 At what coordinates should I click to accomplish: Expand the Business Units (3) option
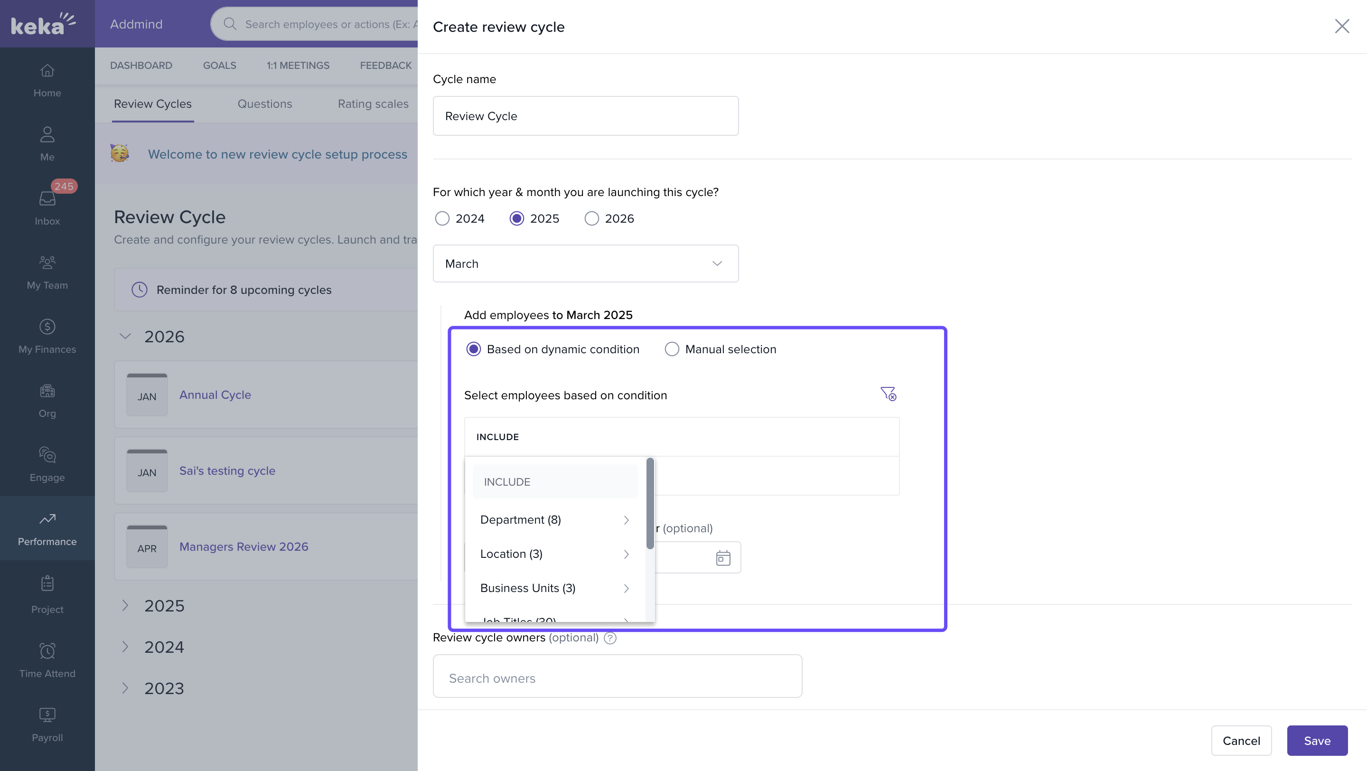[x=554, y=589]
